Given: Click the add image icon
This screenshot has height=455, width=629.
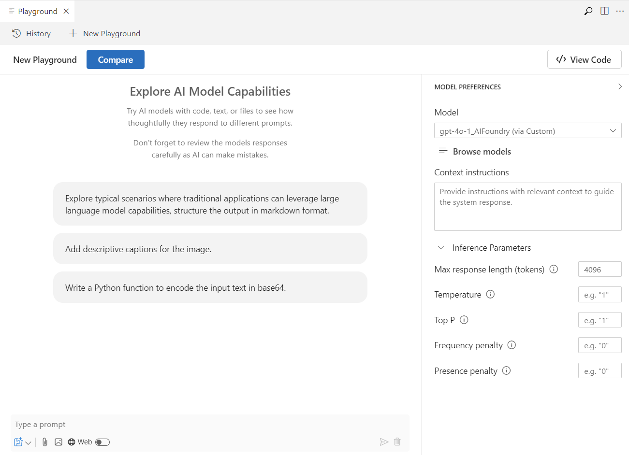Looking at the screenshot, I should (x=59, y=442).
